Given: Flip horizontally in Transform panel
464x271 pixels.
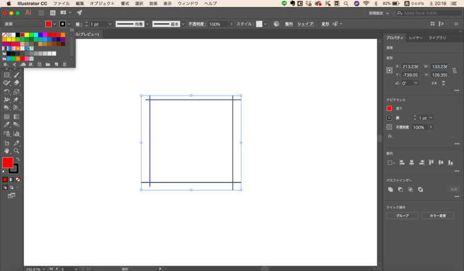Looking at the screenshot, I should point(434,83).
